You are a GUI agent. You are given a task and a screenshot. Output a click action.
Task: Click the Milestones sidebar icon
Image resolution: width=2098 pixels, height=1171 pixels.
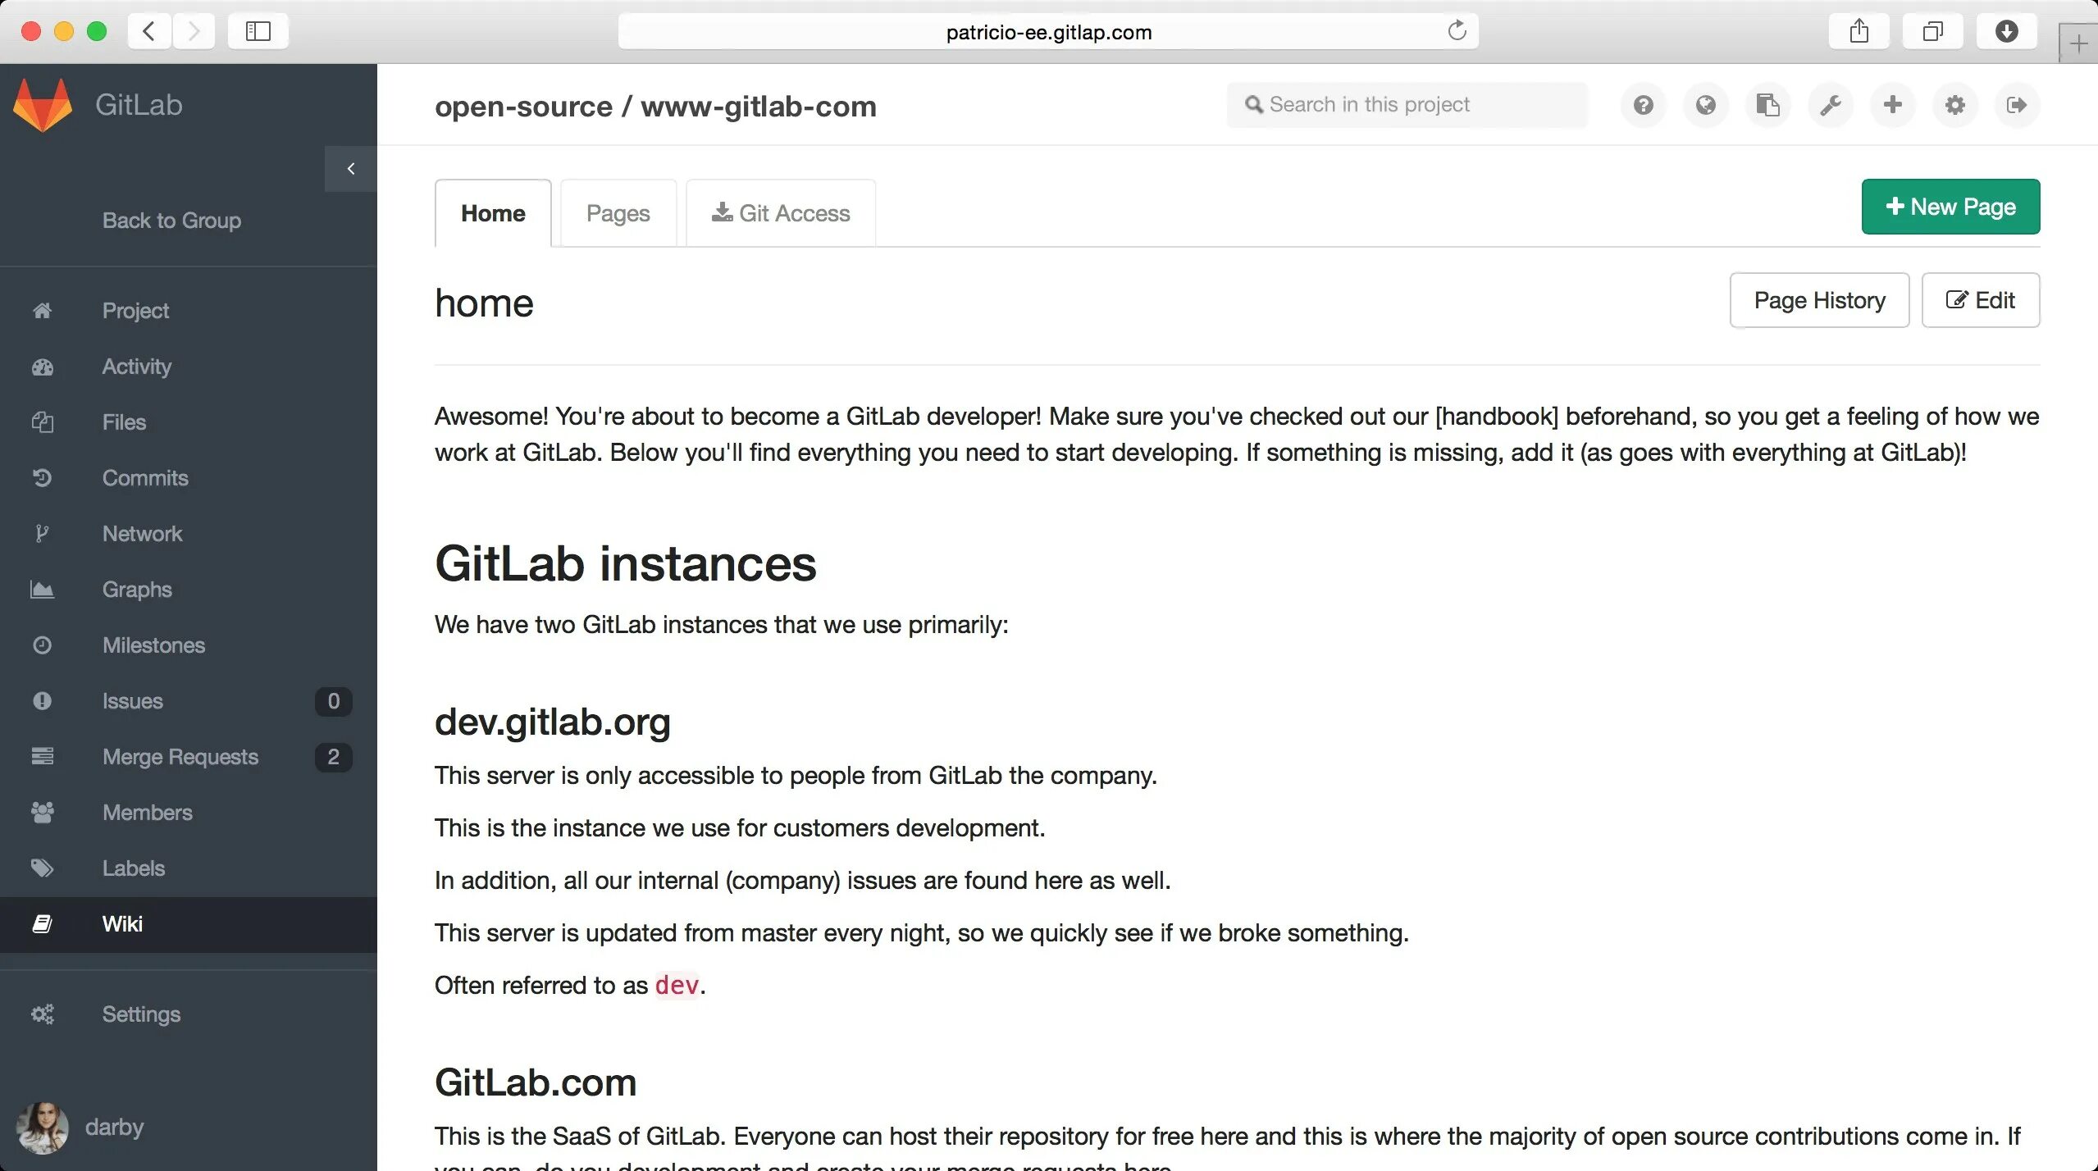click(x=43, y=644)
